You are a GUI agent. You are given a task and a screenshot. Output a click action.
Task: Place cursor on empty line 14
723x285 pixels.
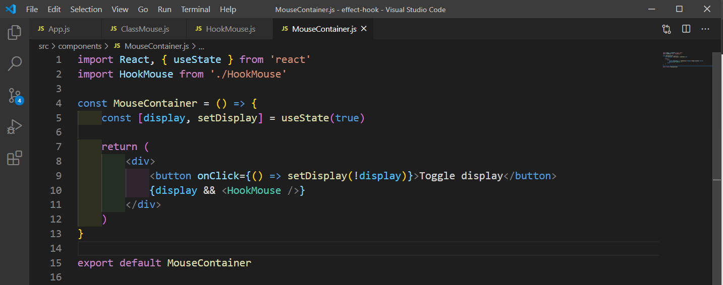click(x=368, y=248)
